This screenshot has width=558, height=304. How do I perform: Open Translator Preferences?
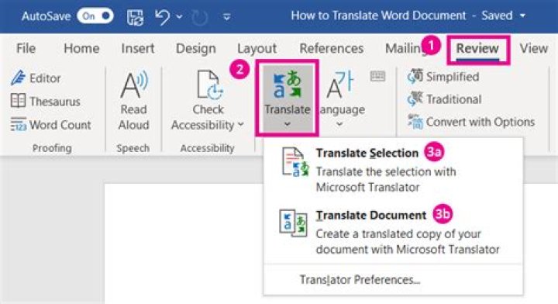[360, 280]
